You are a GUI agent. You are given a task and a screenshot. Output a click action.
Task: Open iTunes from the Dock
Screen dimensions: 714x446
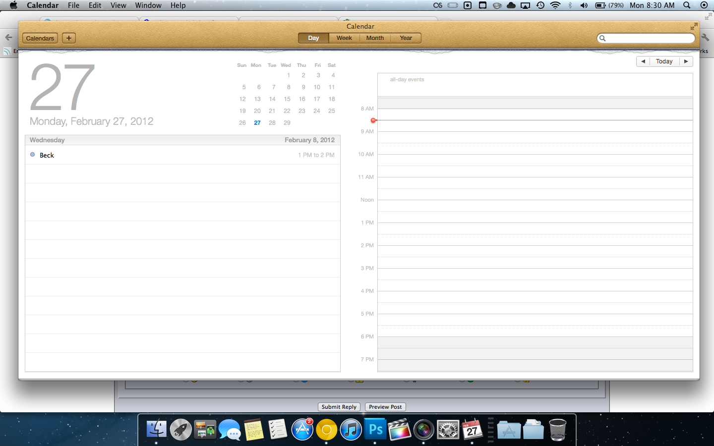click(x=351, y=429)
